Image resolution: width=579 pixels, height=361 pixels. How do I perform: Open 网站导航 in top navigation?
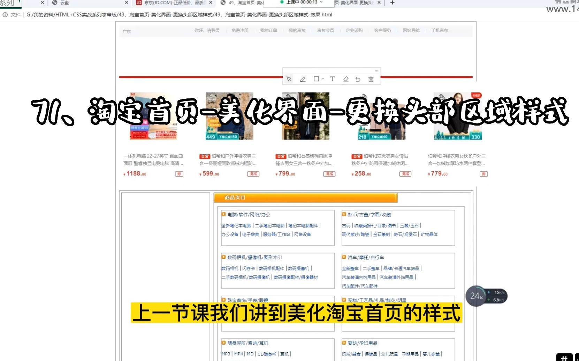pyautogui.click(x=411, y=31)
